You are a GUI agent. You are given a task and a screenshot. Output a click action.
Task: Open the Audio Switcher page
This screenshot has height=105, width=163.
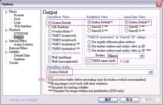(x=24, y=44)
